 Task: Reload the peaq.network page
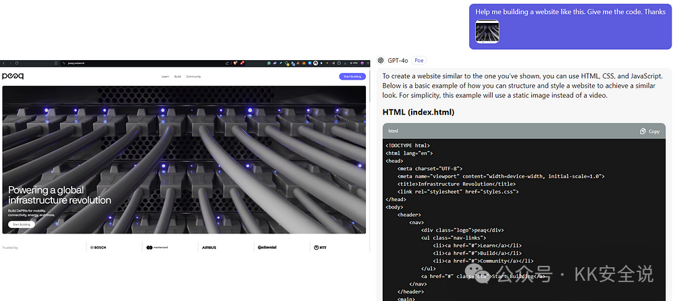[x=17, y=63]
